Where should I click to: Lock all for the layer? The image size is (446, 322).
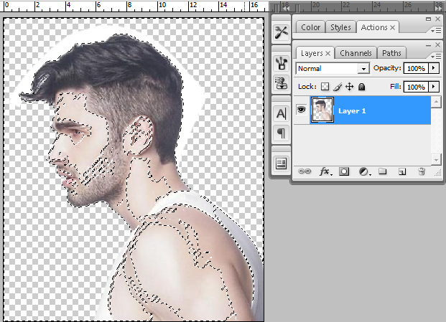click(x=361, y=87)
